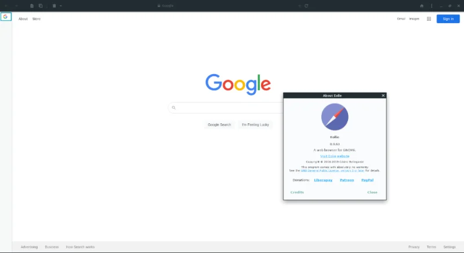The image size is (464, 253).
Task: Open How Search works footer link
Action: pos(80,247)
